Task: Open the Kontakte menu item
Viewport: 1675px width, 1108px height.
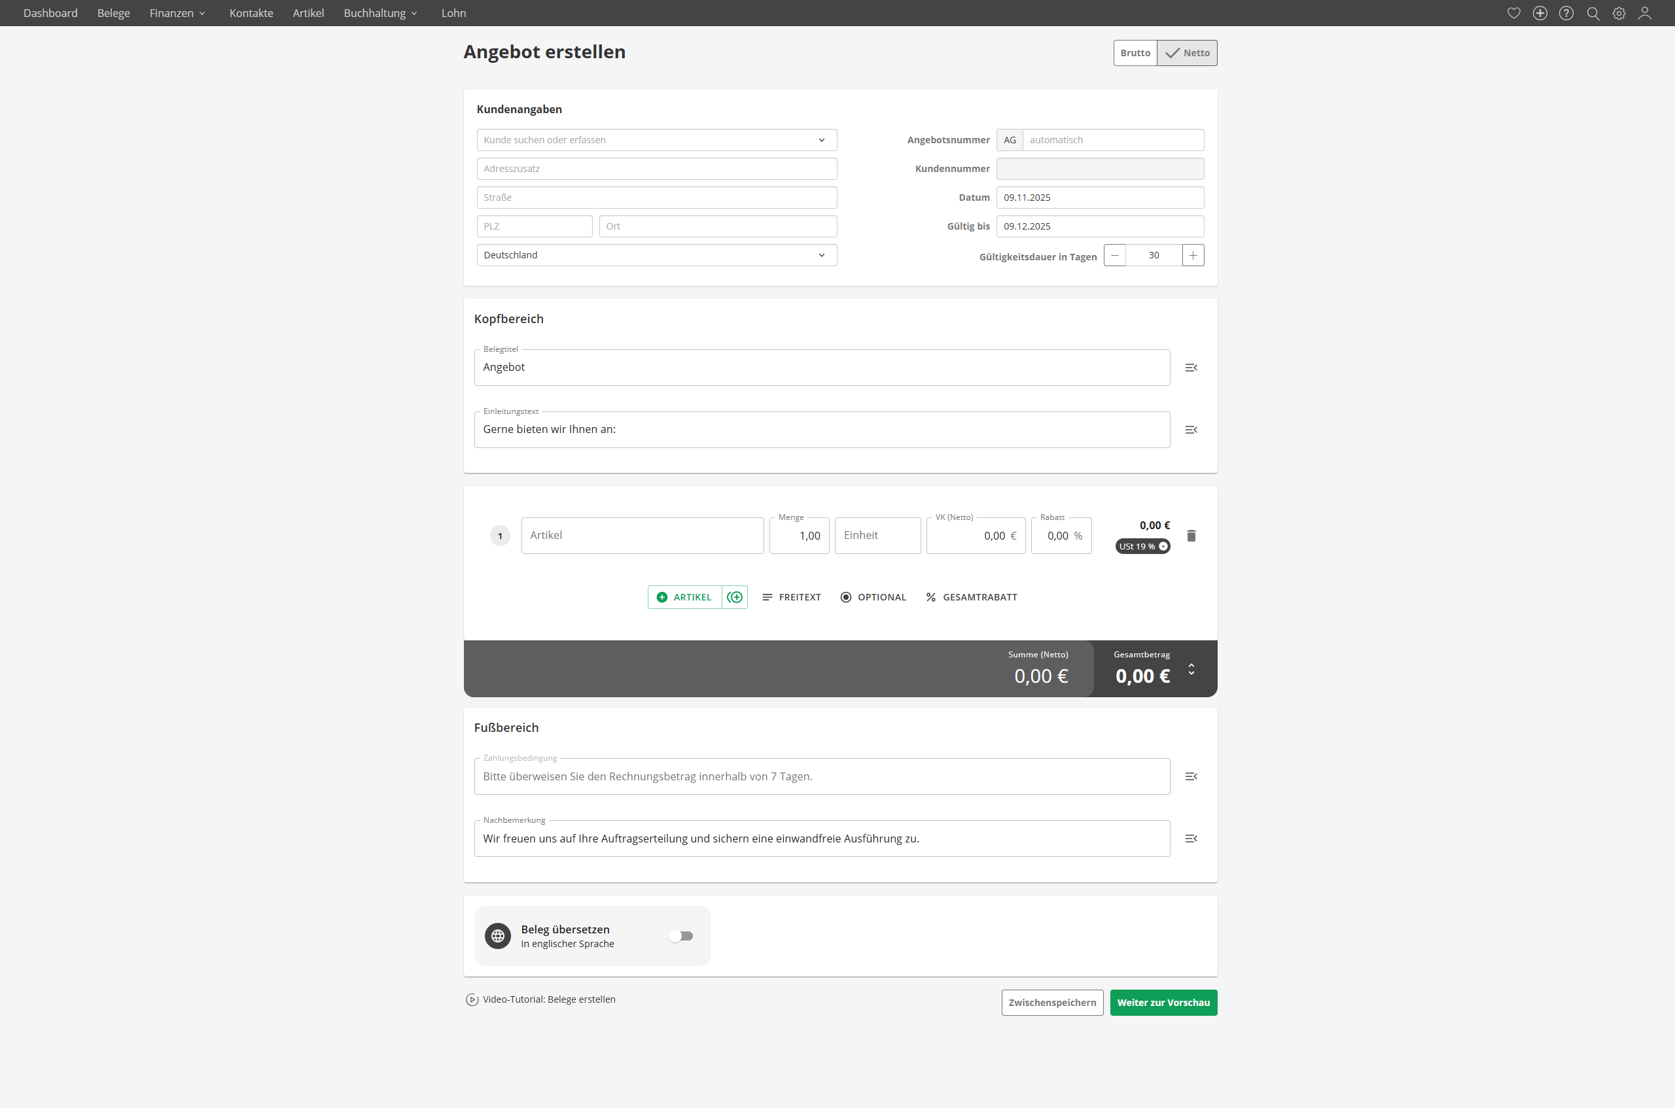Action: pos(251,14)
